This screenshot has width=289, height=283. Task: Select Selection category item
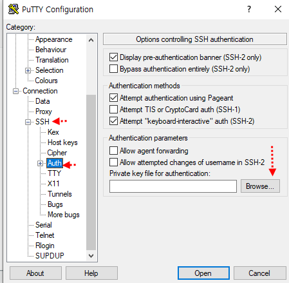coord(50,70)
